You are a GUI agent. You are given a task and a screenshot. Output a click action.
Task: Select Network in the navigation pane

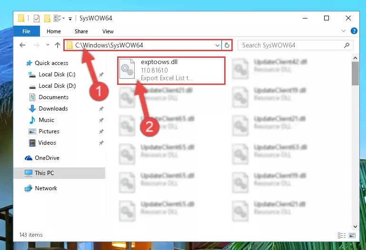click(46, 188)
